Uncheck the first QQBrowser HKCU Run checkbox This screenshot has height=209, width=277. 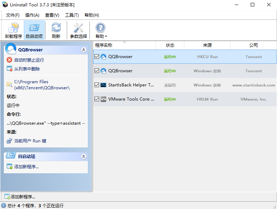click(x=97, y=57)
